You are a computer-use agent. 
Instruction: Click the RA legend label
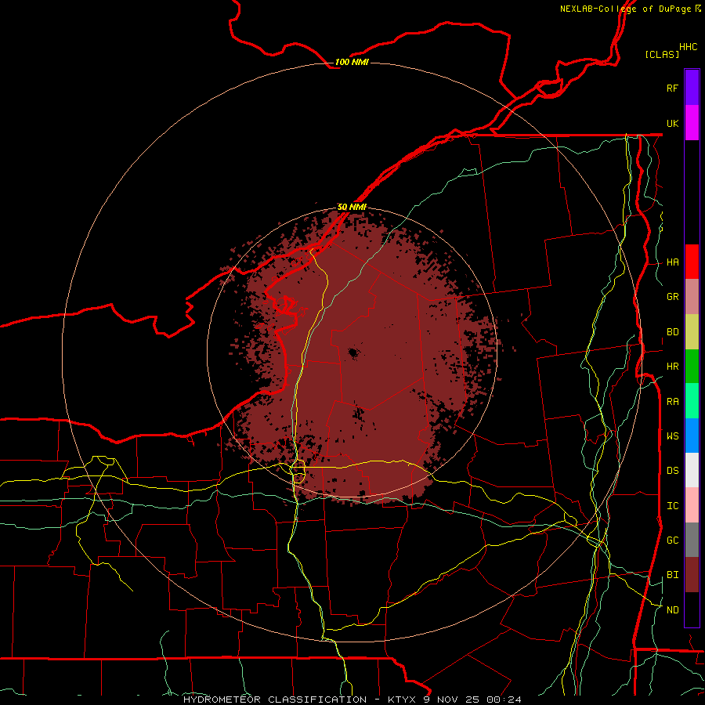[672, 402]
